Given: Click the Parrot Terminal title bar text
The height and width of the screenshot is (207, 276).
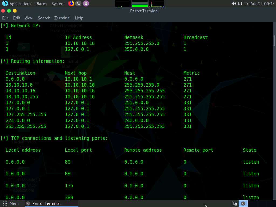Looking at the screenshot, I should (144, 11).
